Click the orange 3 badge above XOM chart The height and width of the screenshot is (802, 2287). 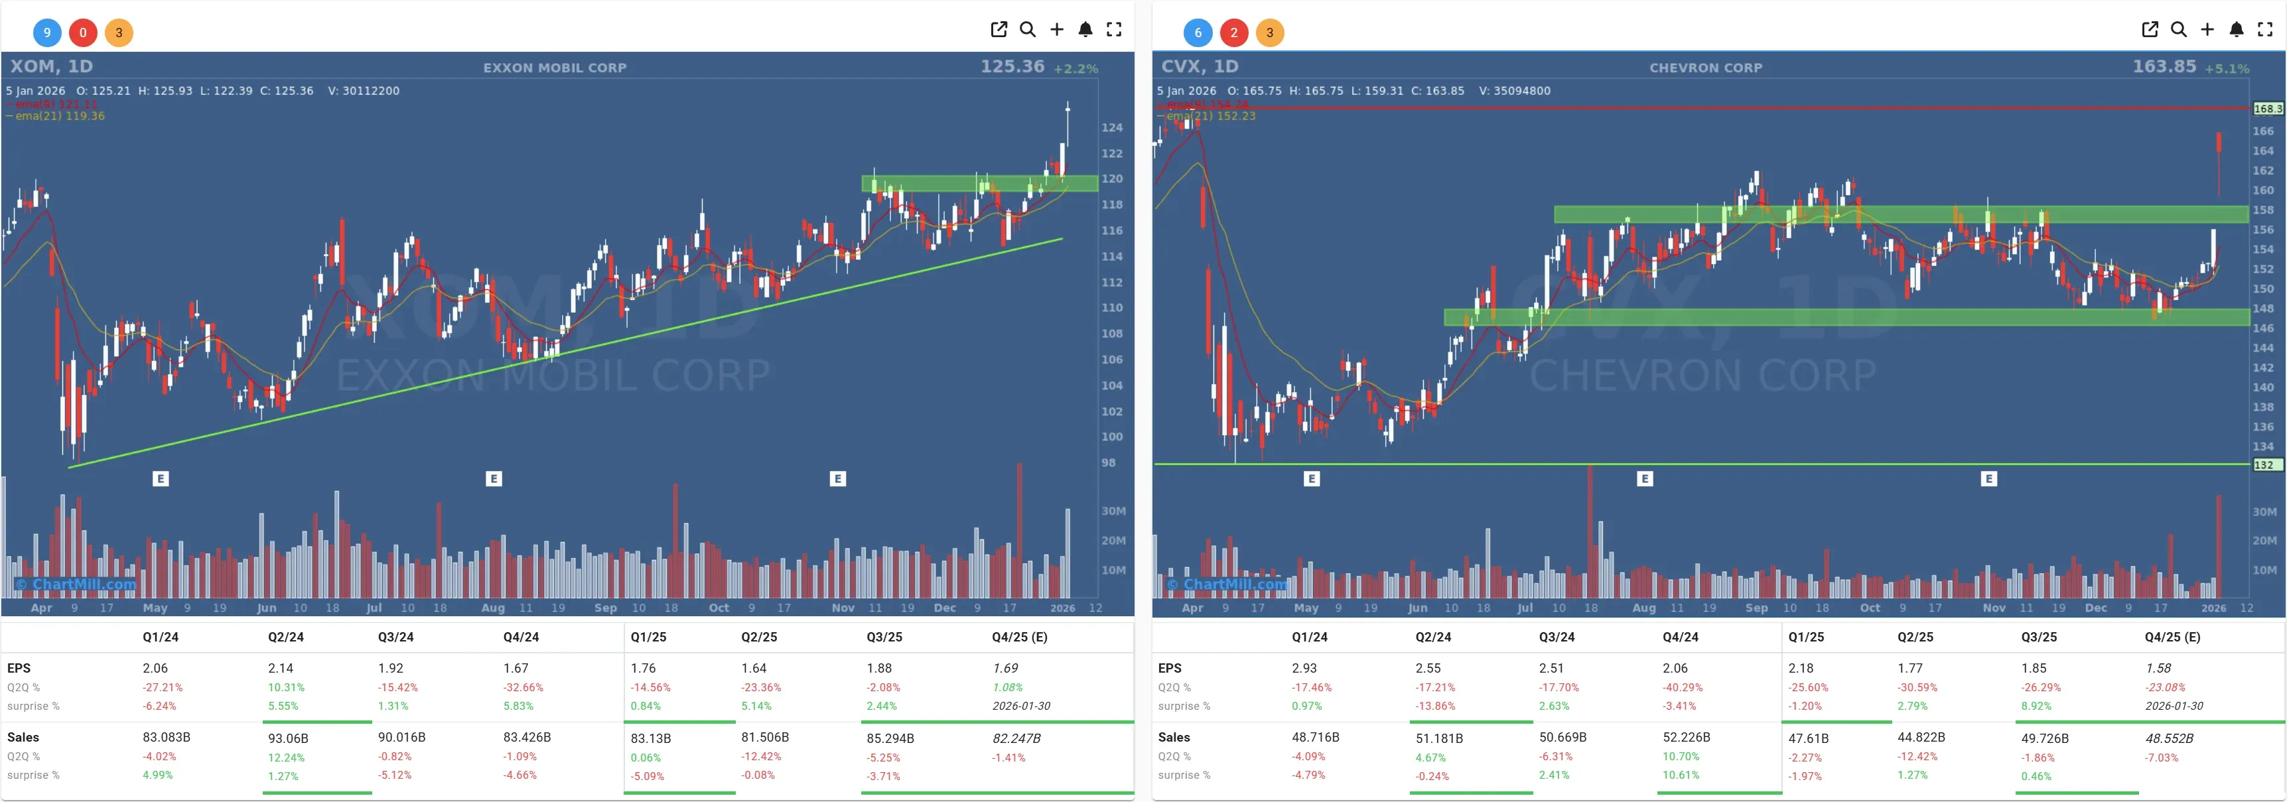pyautogui.click(x=120, y=33)
